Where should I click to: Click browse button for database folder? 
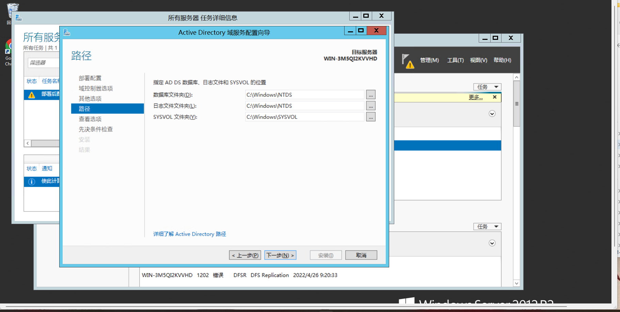pos(371,95)
